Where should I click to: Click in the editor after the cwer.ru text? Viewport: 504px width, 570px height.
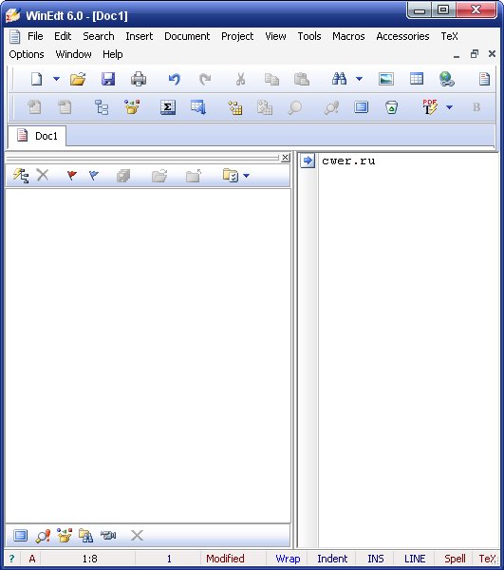[x=378, y=161]
